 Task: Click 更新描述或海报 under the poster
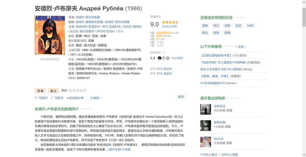pos(50,59)
